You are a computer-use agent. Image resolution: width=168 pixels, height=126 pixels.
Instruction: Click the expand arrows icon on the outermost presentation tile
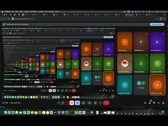pyautogui.click(x=113, y=96)
